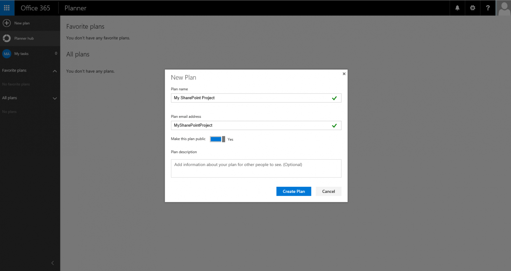This screenshot has height=271, width=511.
Task: Click the All plans sidebar label
Action: tap(10, 98)
